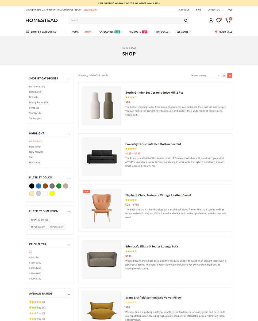The image size is (258, 321).
Task: Open Bottle Grinder Set product title
Action: point(154,93)
